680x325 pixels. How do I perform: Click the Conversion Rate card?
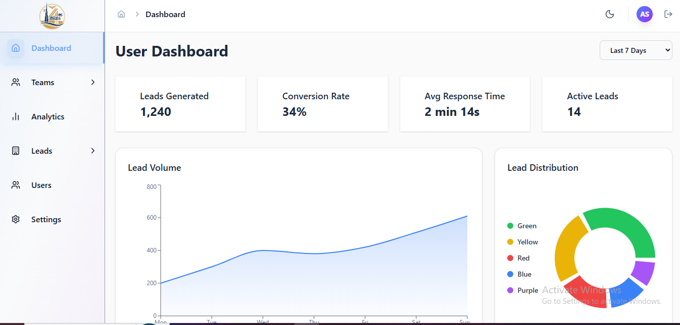point(323,104)
